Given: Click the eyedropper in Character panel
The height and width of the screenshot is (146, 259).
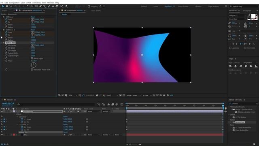Looking at the screenshot, I should pyautogui.click(x=249, y=15).
